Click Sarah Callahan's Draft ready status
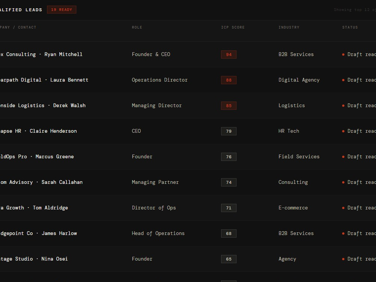The width and height of the screenshot is (376, 282). click(x=359, y=182)
